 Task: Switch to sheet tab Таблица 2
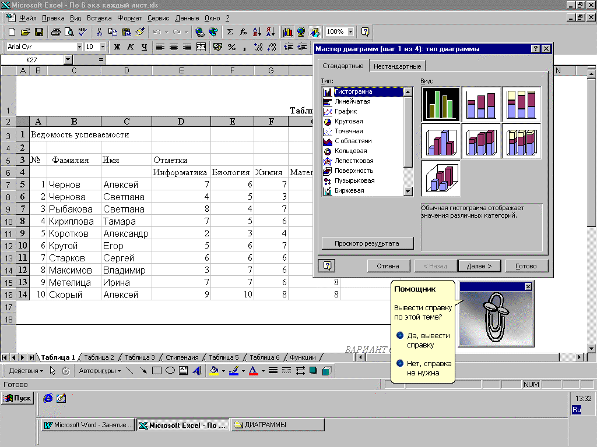pos(99,357)
